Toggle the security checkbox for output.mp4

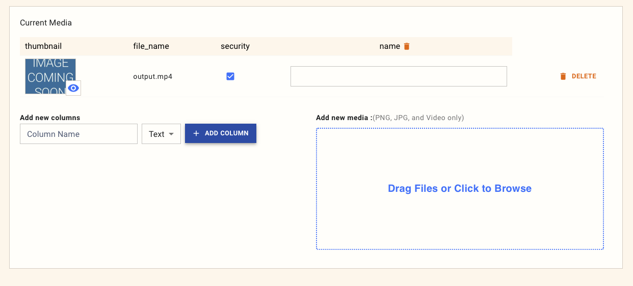(230, 76)
